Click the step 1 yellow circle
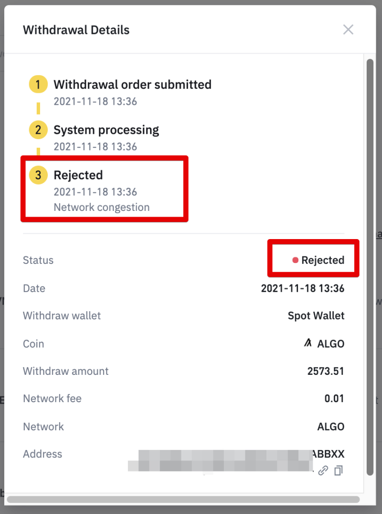This screenshot has height=514, width=382. tap(38, 85)
